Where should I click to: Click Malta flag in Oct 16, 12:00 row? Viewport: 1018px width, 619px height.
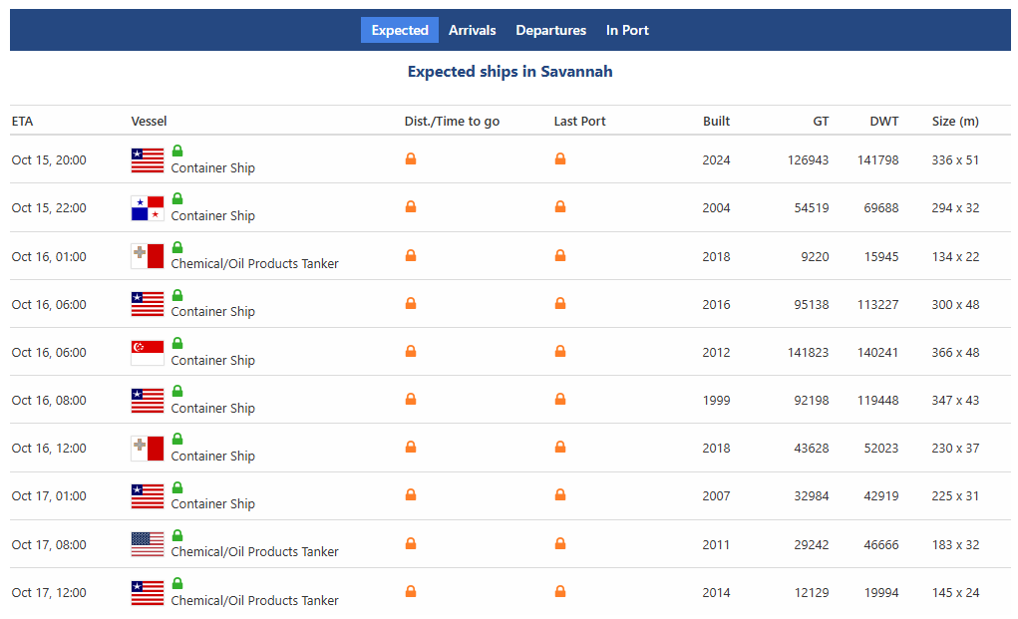(148, 449)
